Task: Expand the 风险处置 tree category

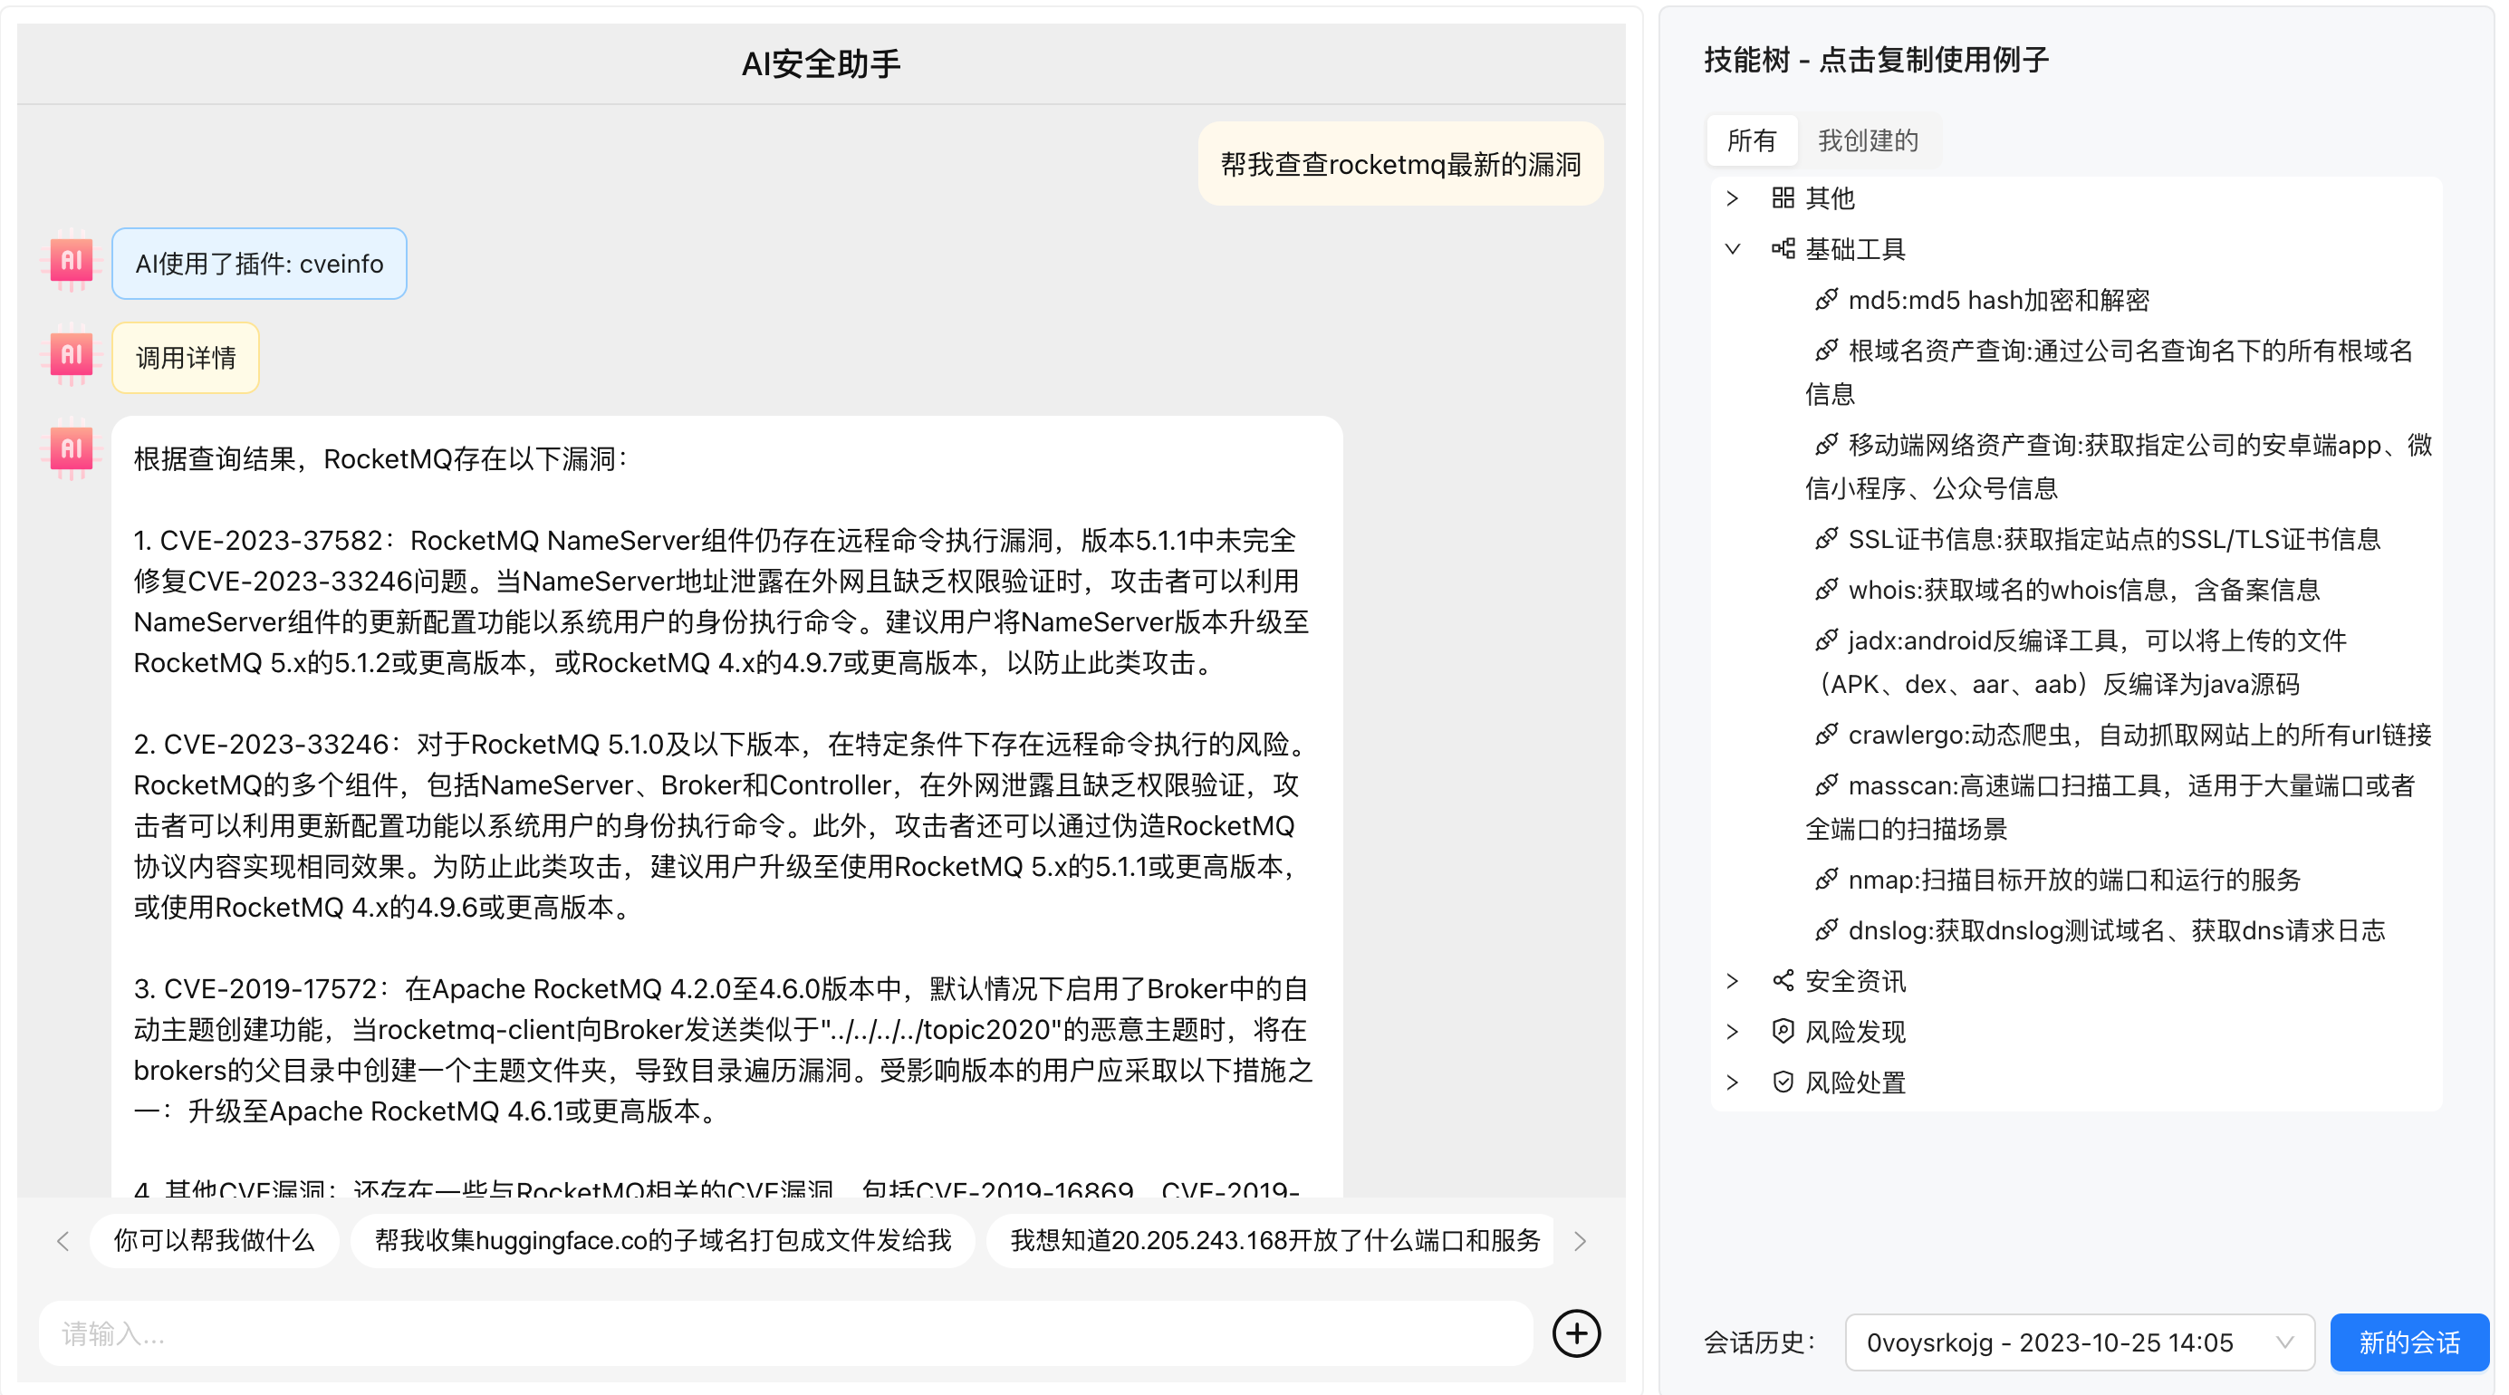Action: (1733, 1082)
